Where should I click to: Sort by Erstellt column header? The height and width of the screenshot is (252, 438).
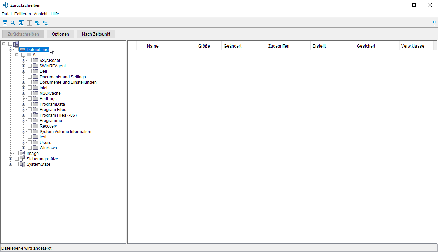click(333, 46)
